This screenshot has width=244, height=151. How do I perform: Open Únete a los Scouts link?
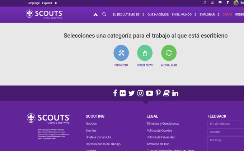point(98,137)
